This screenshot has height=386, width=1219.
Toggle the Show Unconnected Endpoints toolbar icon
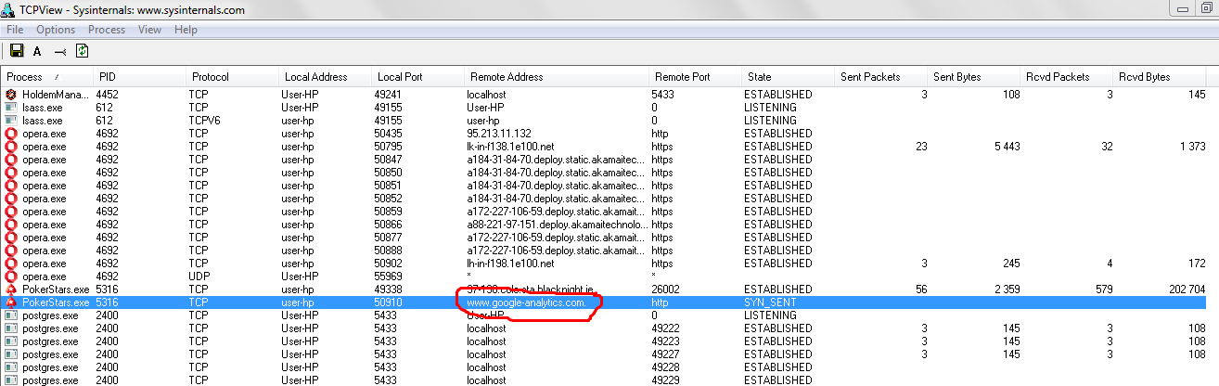pos(60,52)
